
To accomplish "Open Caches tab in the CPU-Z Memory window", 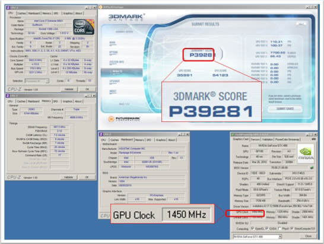I will [x=21, y=101].
